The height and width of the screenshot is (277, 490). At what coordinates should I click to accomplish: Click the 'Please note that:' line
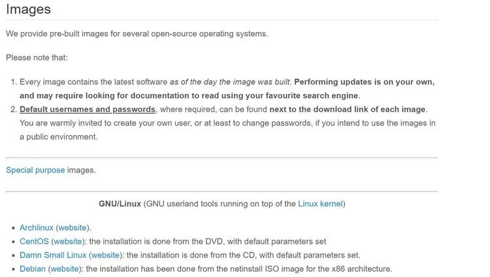coord(37,57)
